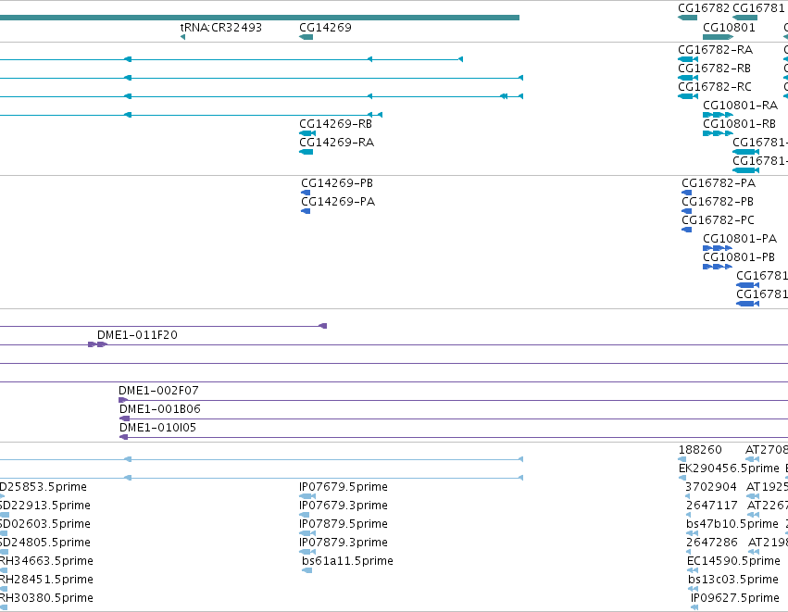Click the EC14590.5prime label
Screen dimensions: 788x612
click(733, 561)
